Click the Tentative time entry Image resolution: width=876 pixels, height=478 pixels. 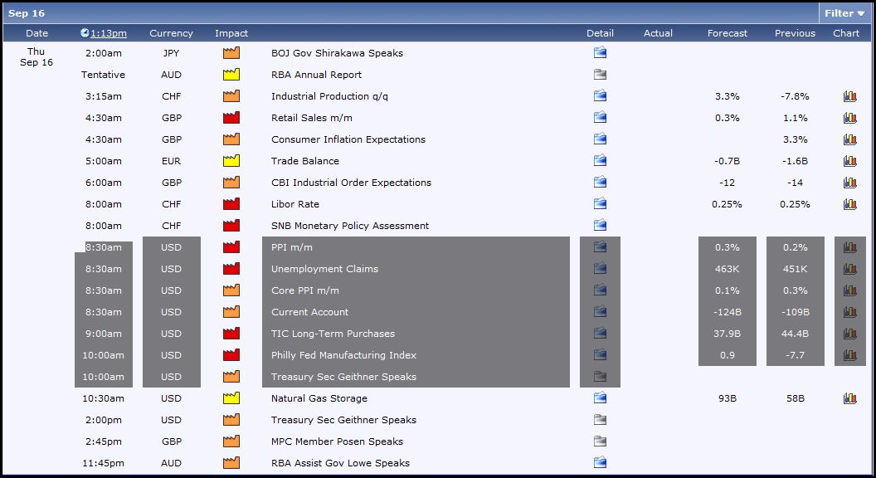(x=103, y=75)
